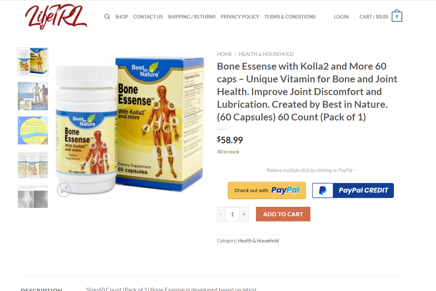
Task: Expand product image with the zoom arrow icon
Action: pyautogui.click(x=64, y=189)
